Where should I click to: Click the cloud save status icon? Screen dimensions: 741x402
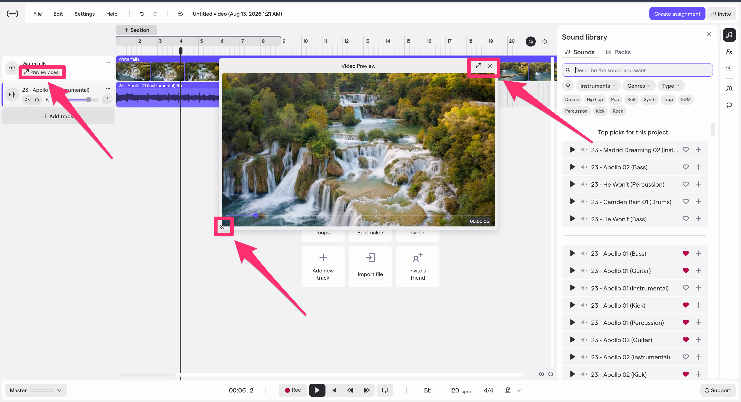tap(180, 14)
